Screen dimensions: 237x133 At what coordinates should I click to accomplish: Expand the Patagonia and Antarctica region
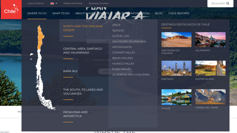(75, 114)
